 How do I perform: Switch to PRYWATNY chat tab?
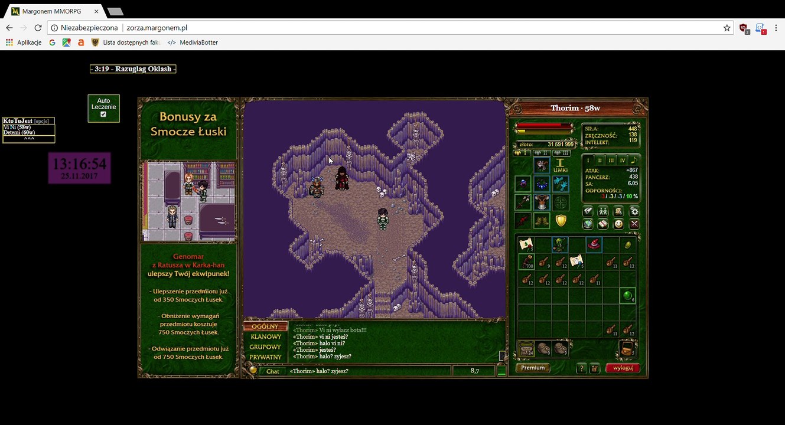point(265,357)
